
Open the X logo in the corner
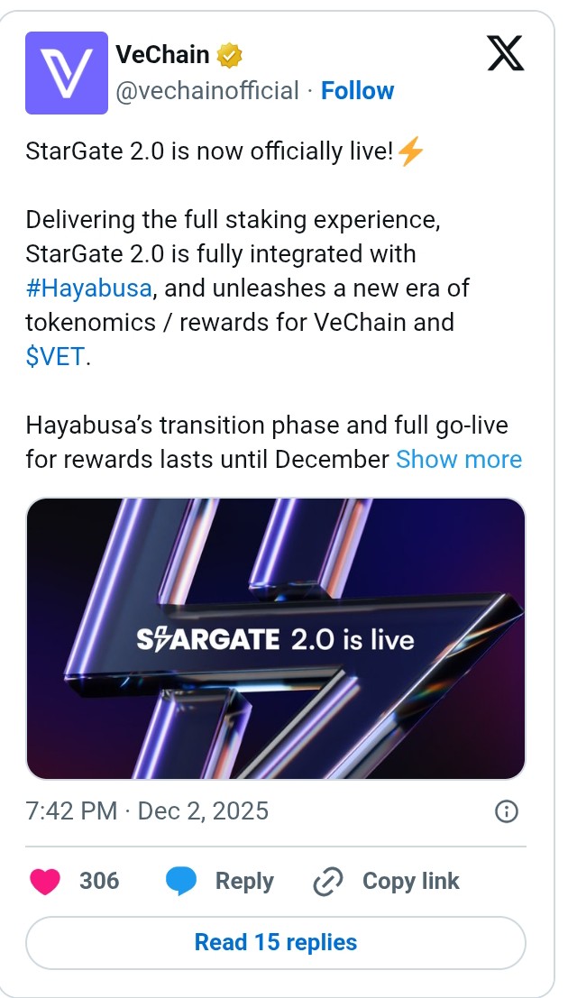(x=508, y=53)
